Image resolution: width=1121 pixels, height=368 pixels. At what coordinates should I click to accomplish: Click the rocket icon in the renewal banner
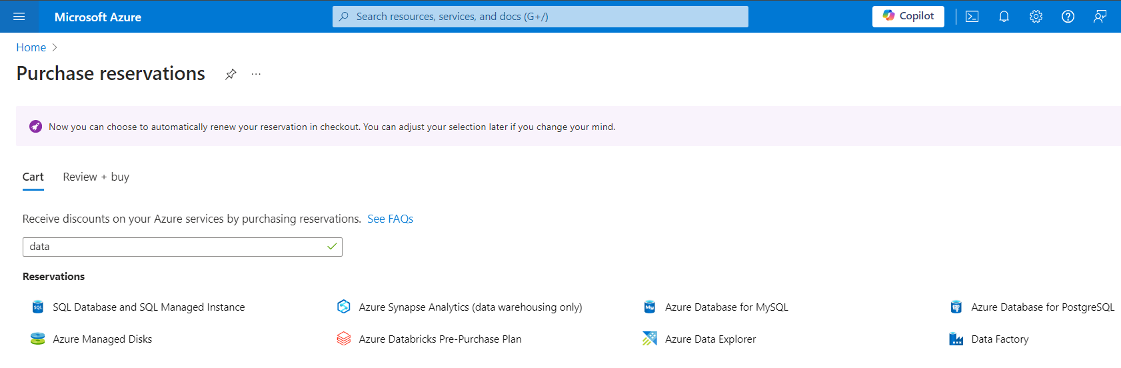(x=36, y=127)
